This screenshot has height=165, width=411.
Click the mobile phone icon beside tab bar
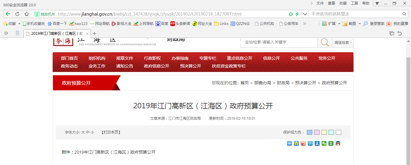pos(17,33)
